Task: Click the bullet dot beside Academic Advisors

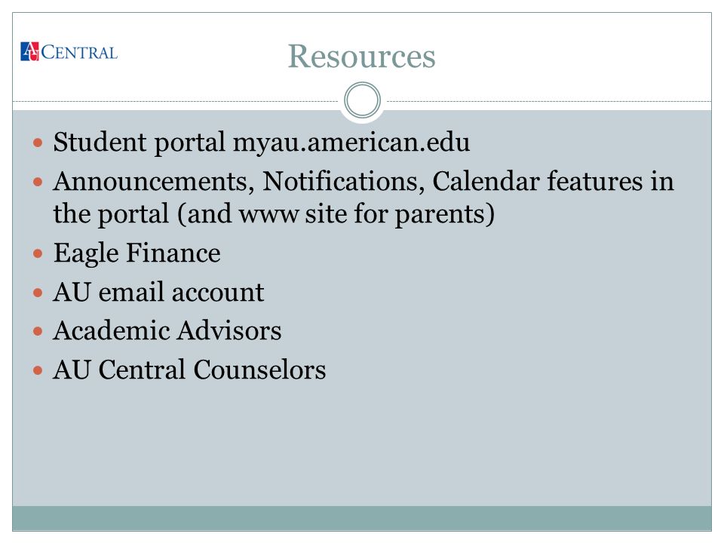Action: (38, 331)
